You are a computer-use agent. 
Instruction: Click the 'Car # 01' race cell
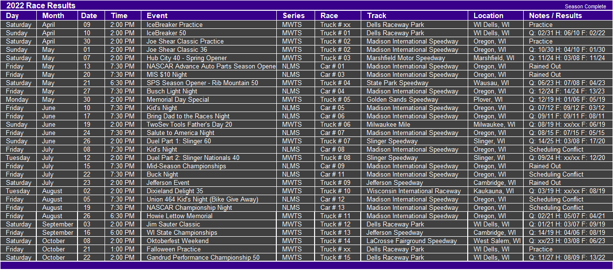pyautogui.click(x=333, y=66)
